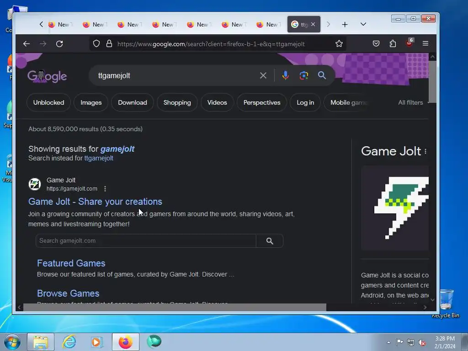The image size is (468, 351).
Task: Reload the page with refresh icon
Action: click(x=59, y=44)
